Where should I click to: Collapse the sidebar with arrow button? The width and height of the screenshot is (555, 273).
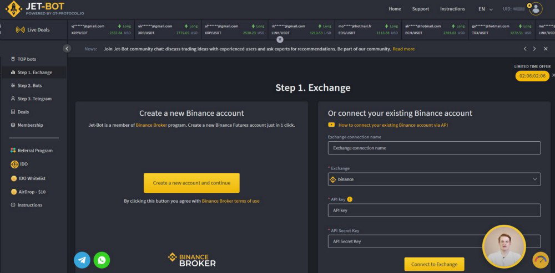67,49
